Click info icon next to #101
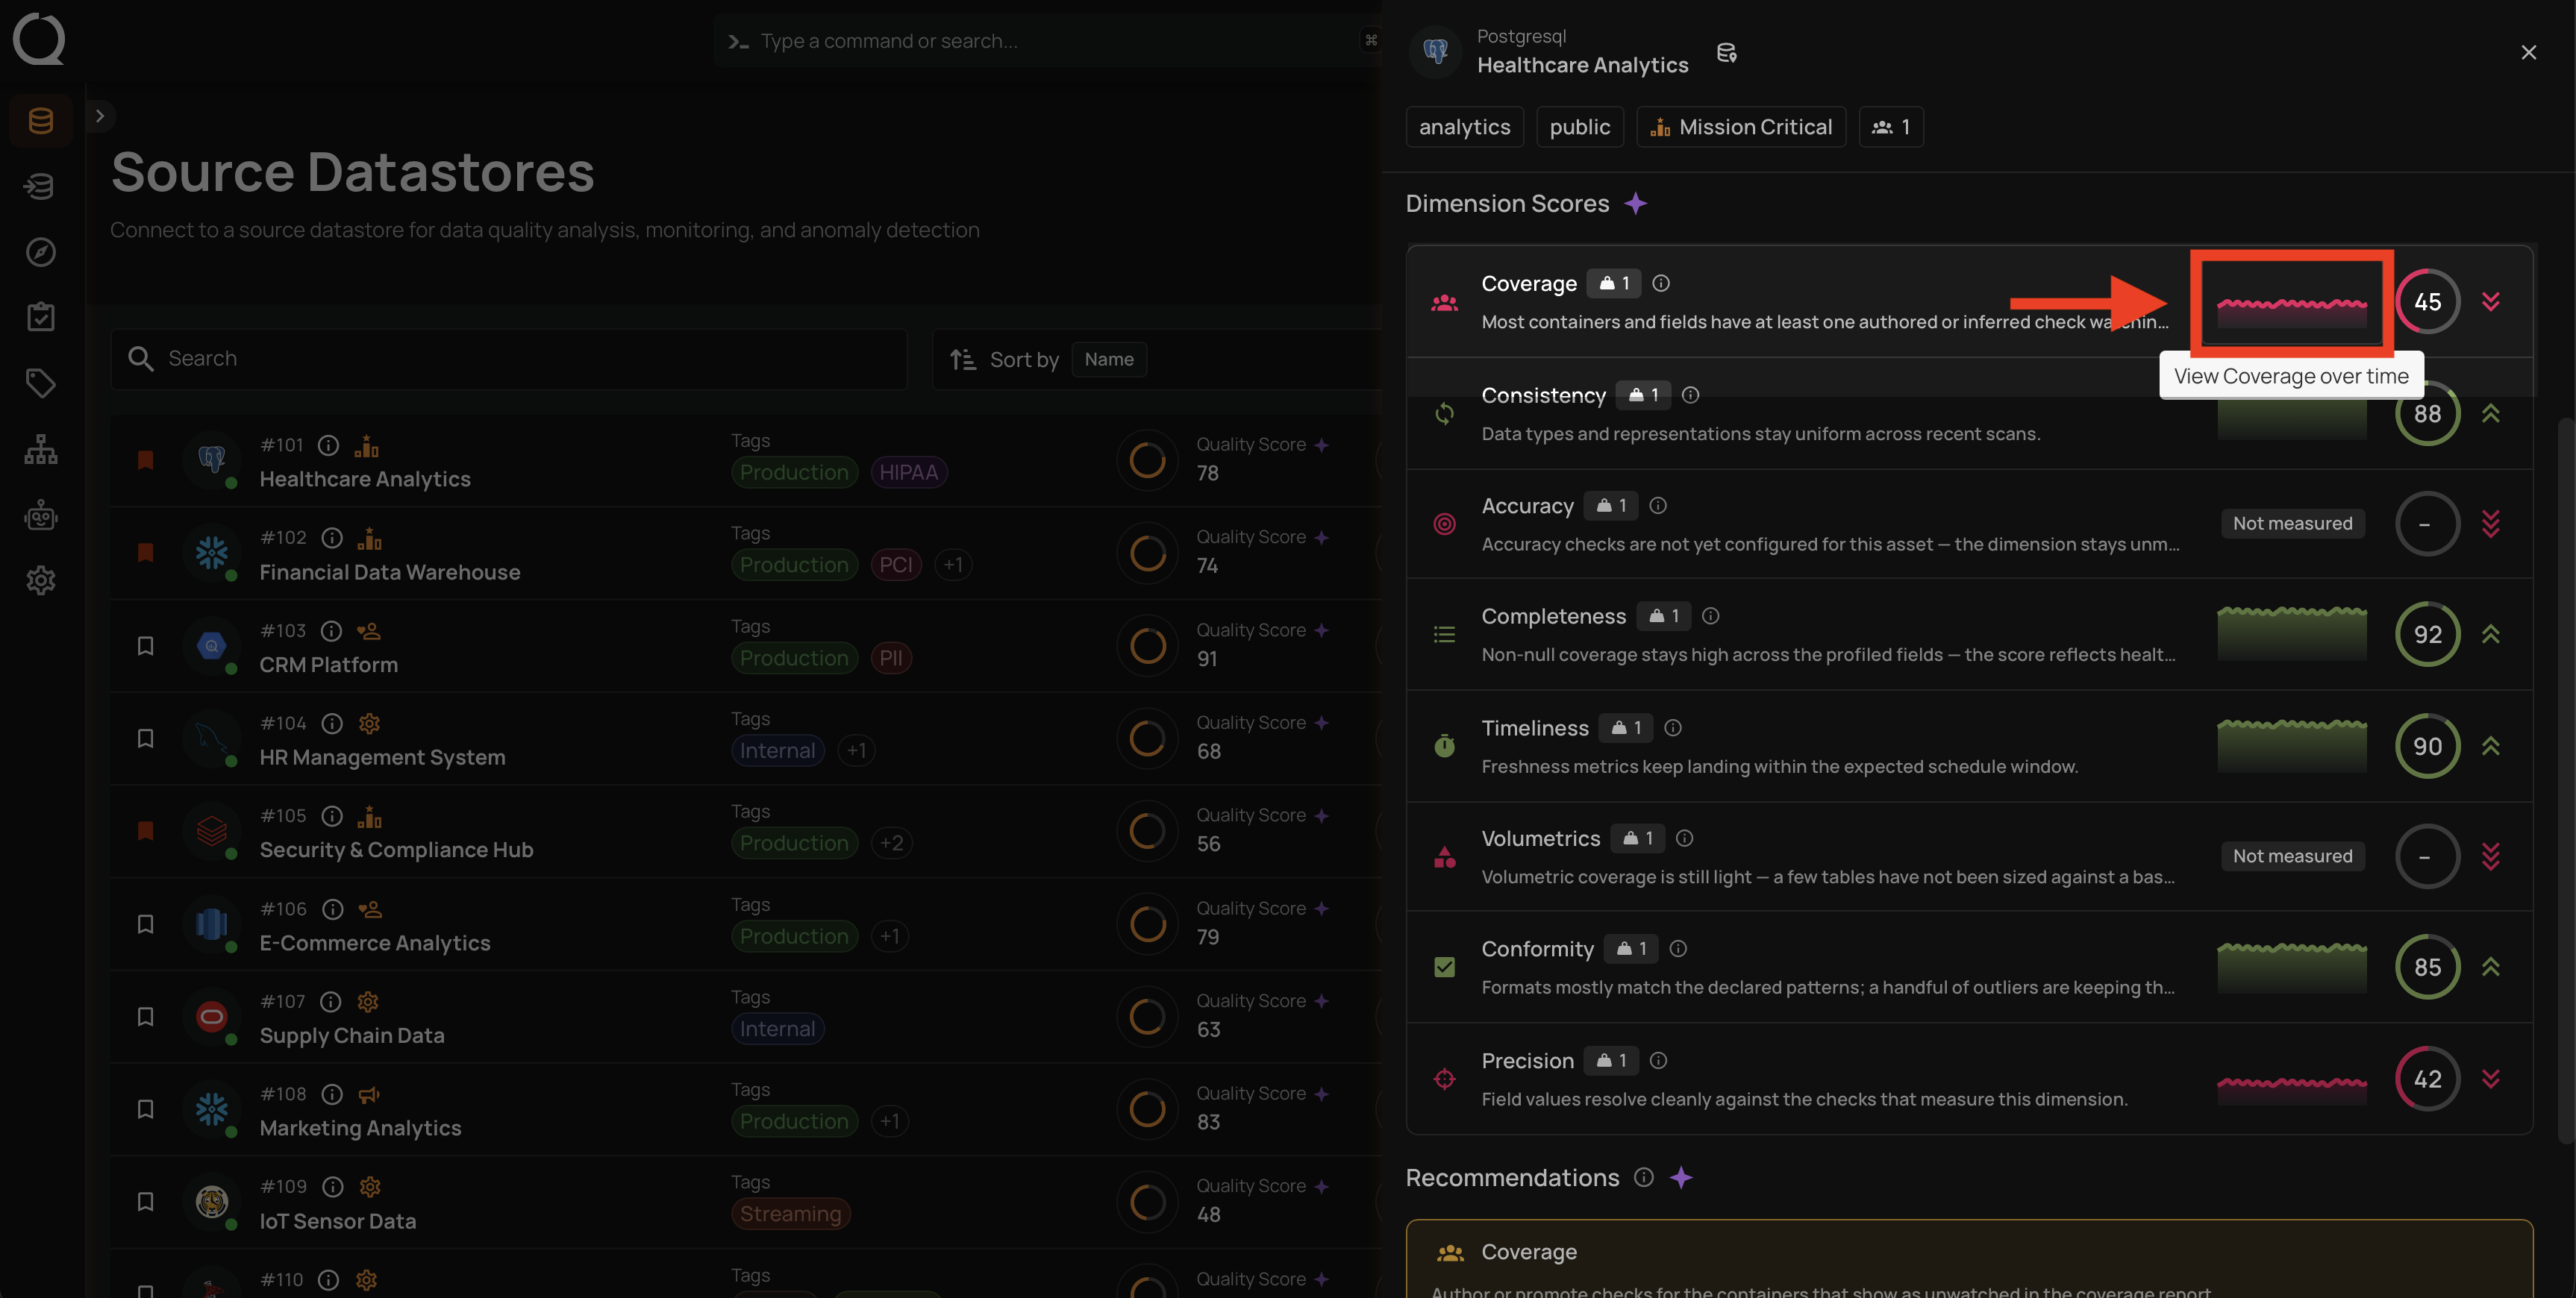 click(328, 445)
